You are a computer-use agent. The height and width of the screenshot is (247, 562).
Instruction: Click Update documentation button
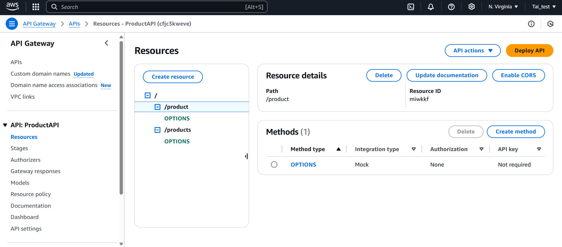click(447, 75)
